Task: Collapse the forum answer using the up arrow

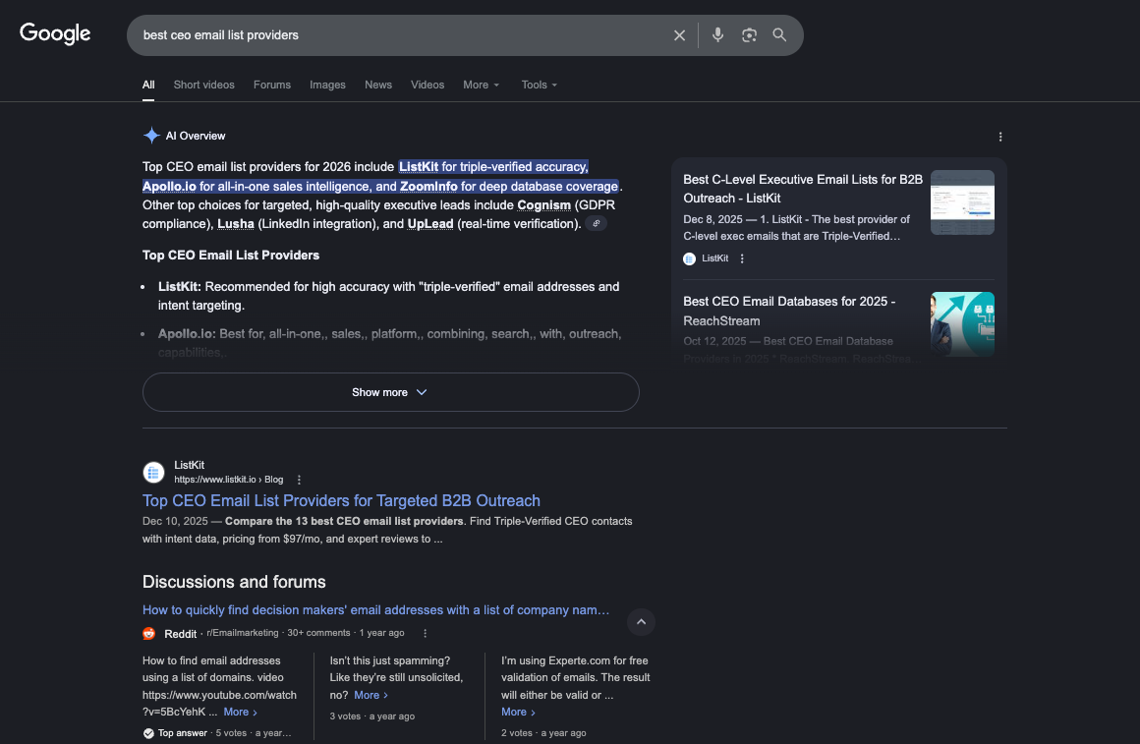Action: click(x=641, y=622)
